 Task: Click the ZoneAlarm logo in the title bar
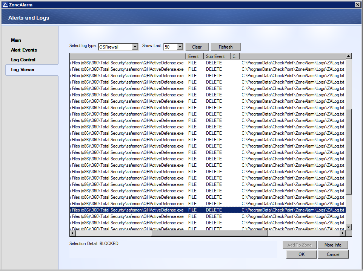click(x=5, y=5)
